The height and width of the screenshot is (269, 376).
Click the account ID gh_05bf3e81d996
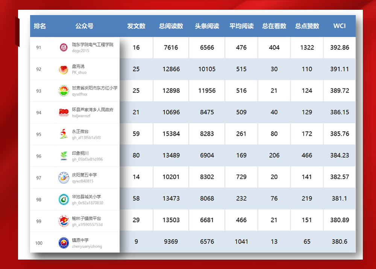[87, 159]
